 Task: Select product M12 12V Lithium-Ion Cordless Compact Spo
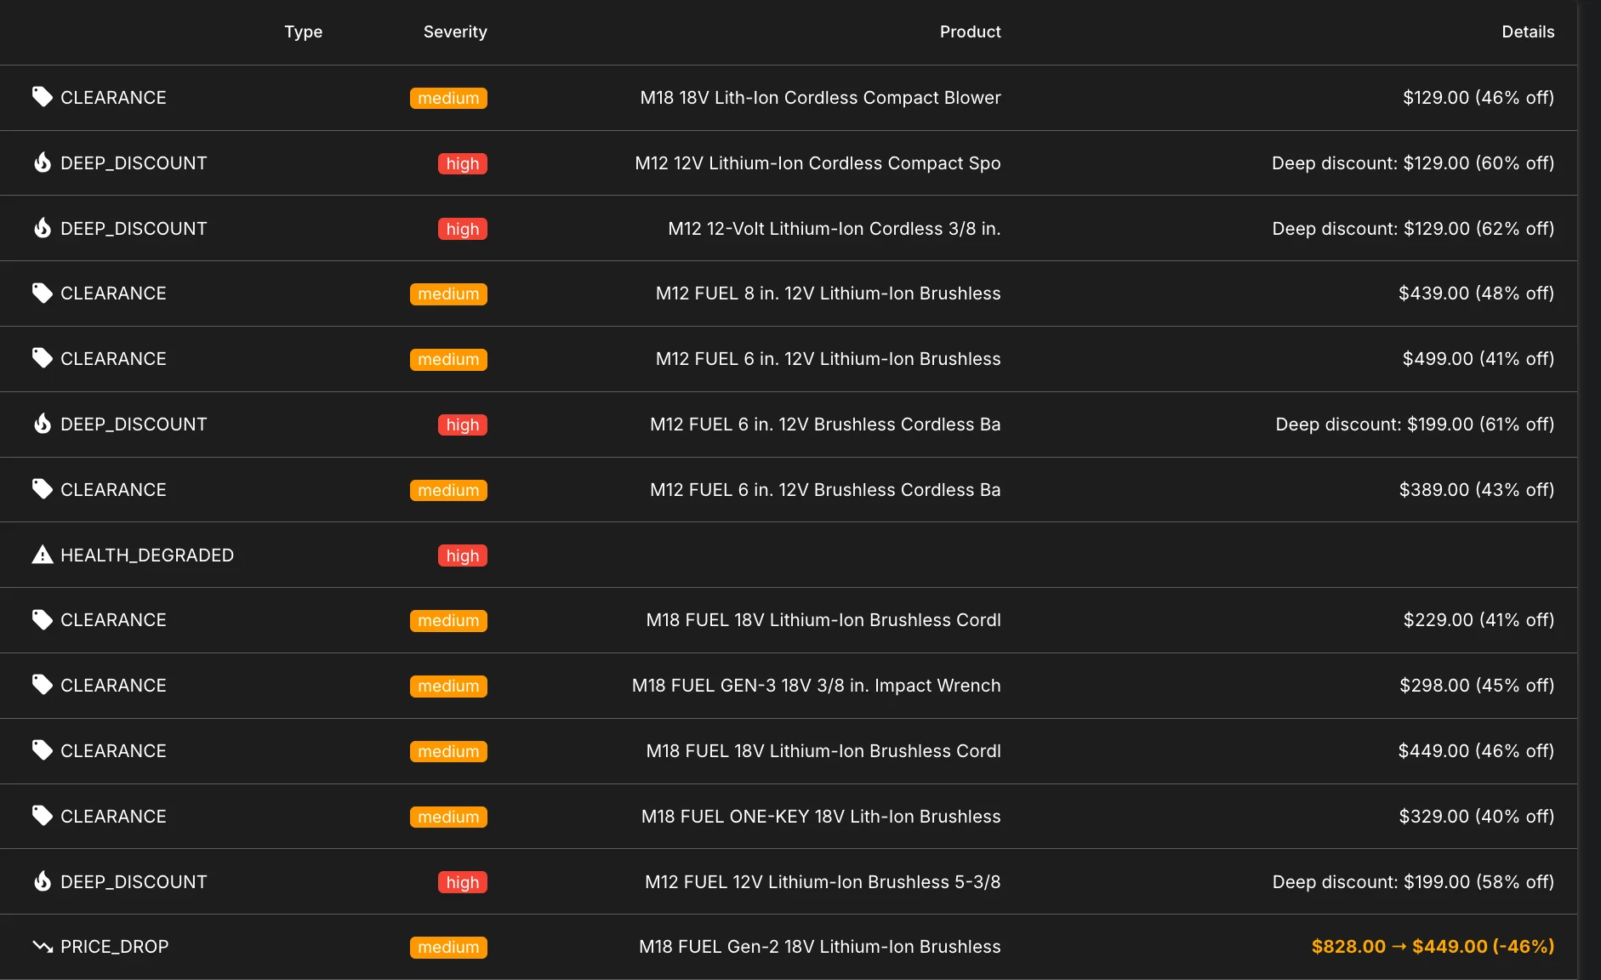pyautogui.click(x=818, y=163)
